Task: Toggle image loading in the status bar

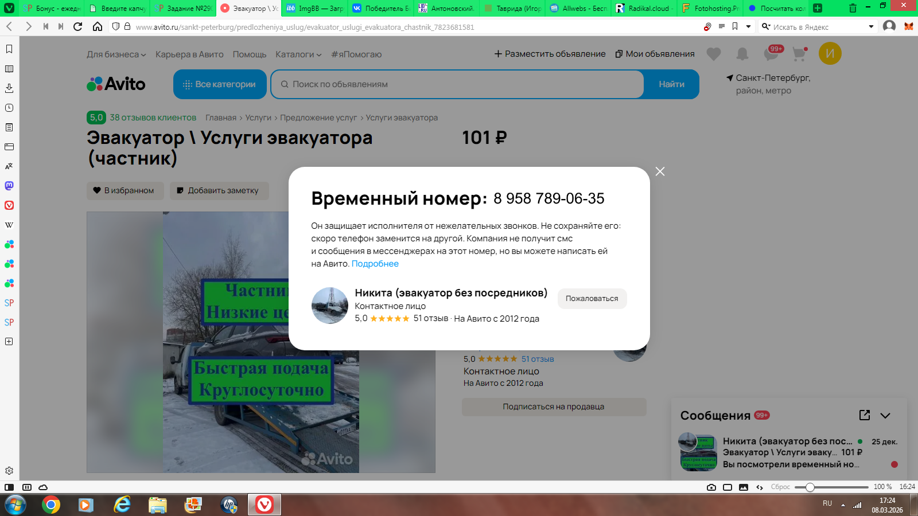Action: click(744, 487)
